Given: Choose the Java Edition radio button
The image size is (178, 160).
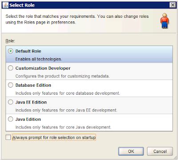Looking at the screenshot, I should click(x=10, y=119).
